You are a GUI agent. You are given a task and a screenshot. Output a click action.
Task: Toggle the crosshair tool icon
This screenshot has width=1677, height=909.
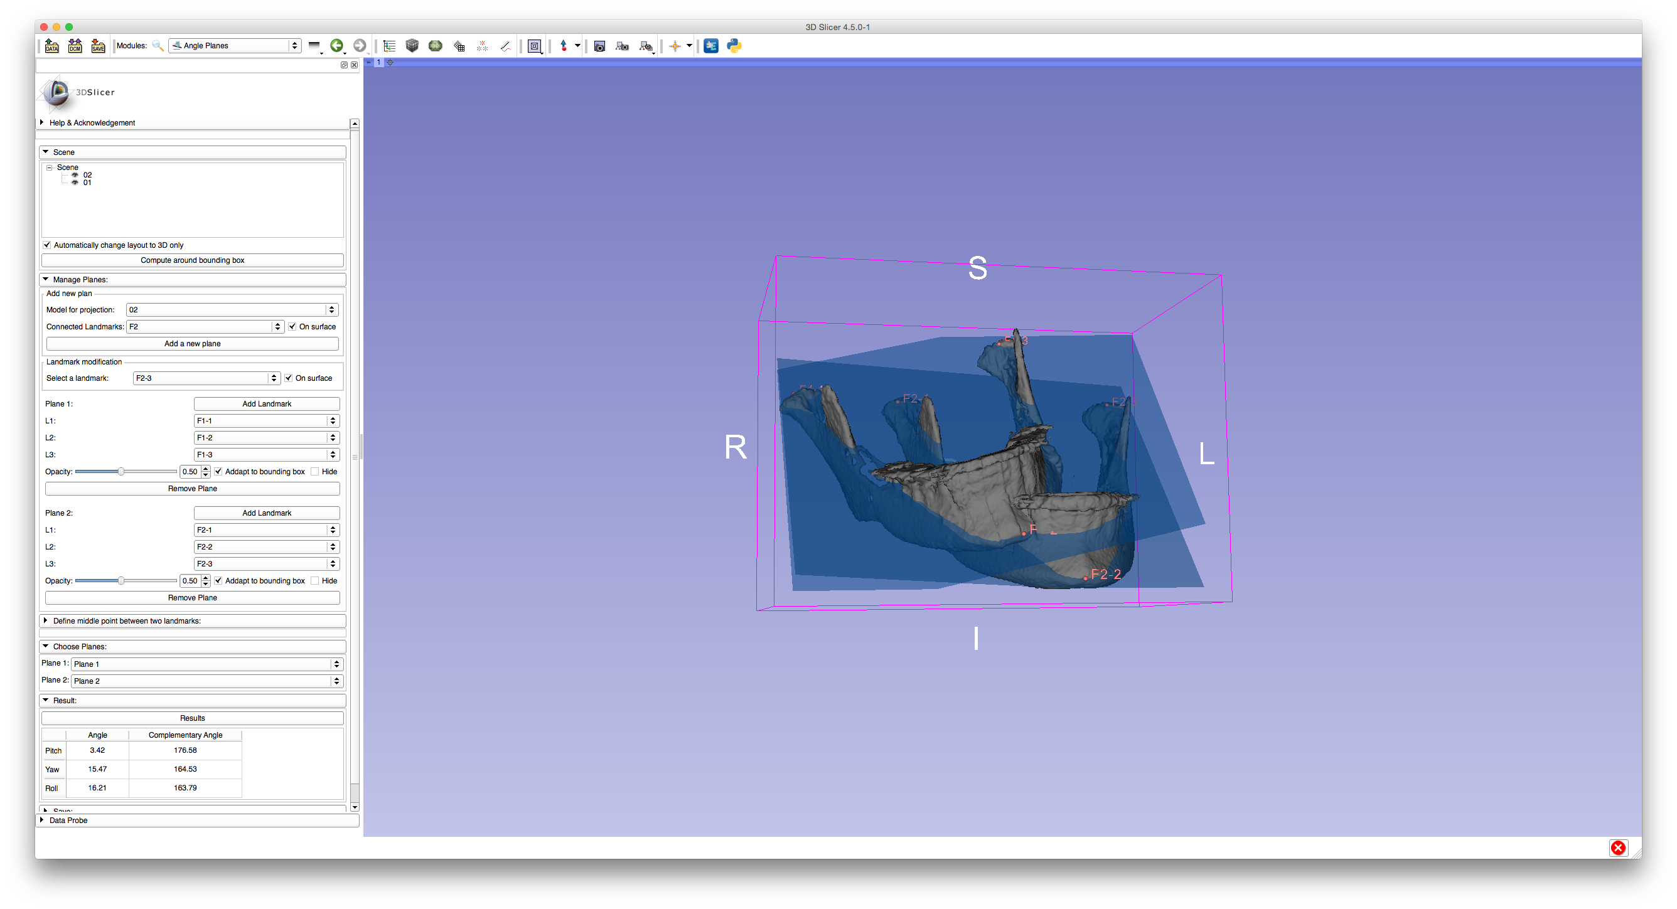click(x=675, y=46)
